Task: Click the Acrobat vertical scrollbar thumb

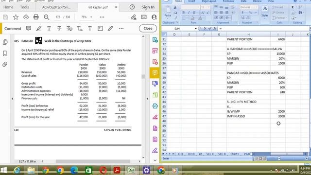Action: click(143, 76)
